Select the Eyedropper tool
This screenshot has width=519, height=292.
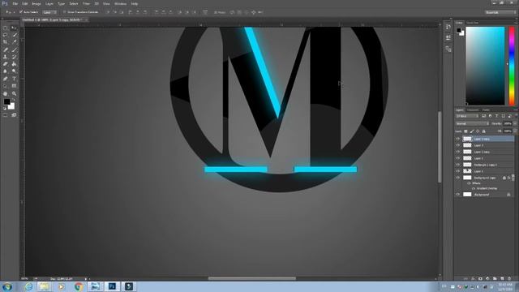pyautogui.click(x=14, y=42)
